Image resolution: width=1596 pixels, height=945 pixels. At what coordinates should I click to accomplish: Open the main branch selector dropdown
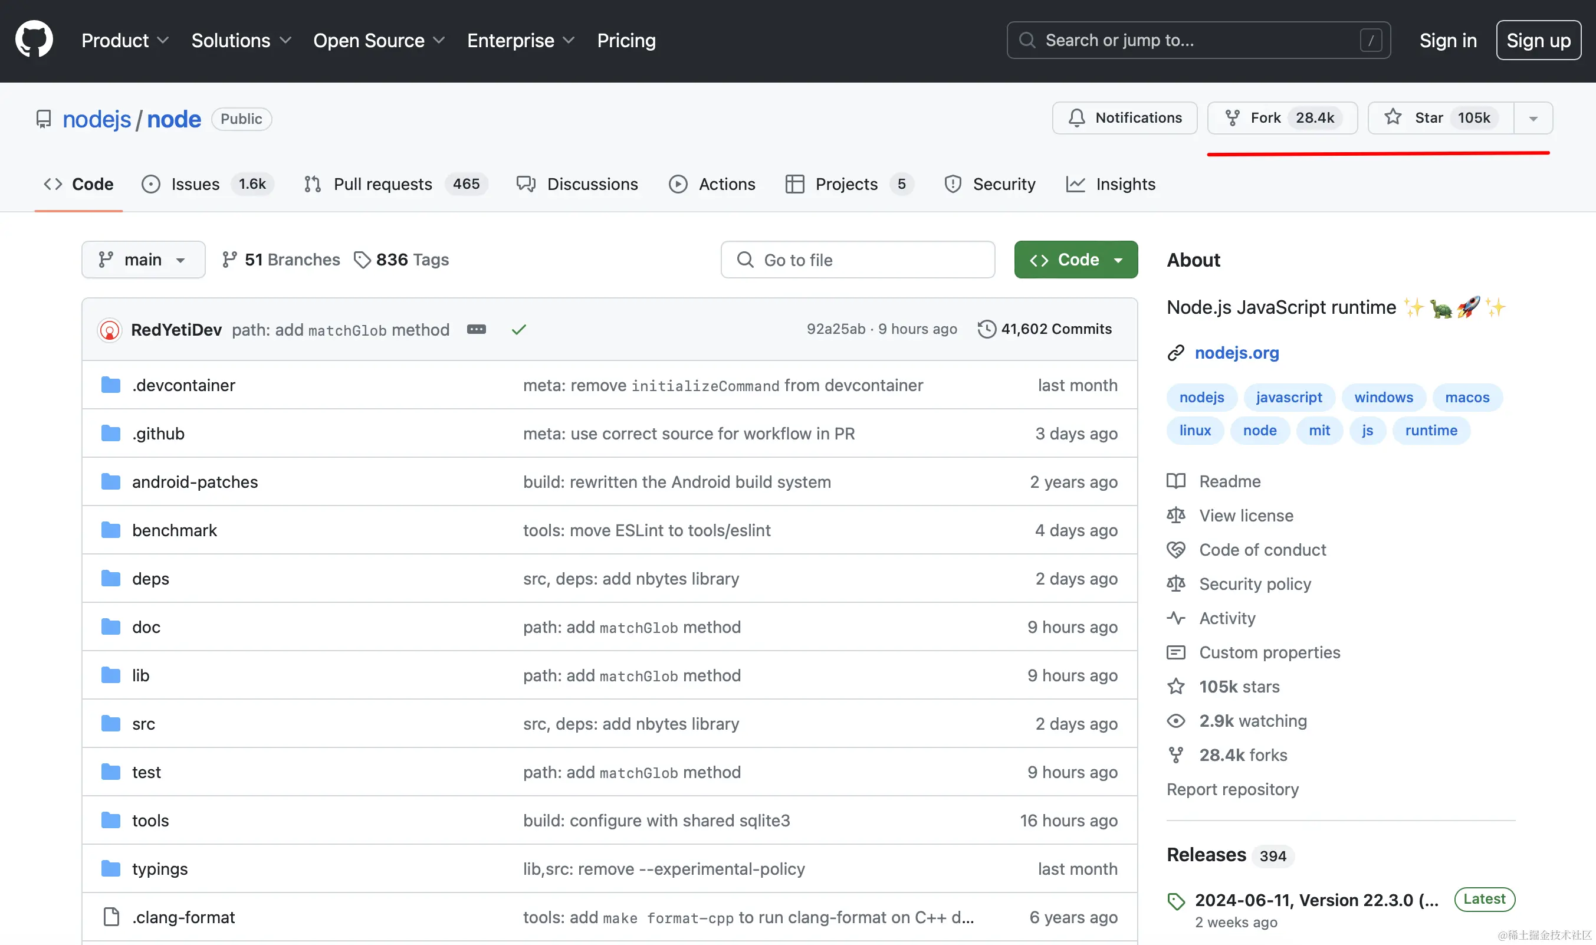click(x=143, y=259)
